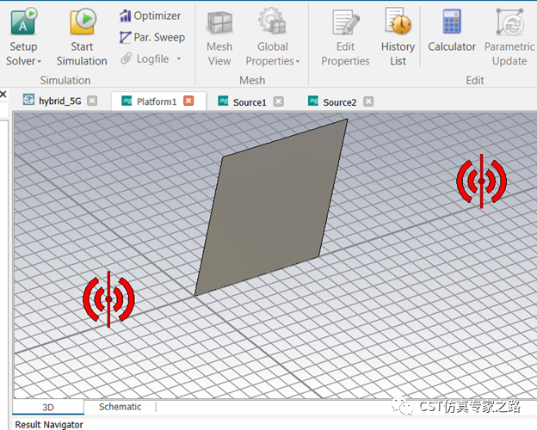The height and width of the screenshot is (430, 537).
Task: Select the 3D view tab
Action: [48, 407]
